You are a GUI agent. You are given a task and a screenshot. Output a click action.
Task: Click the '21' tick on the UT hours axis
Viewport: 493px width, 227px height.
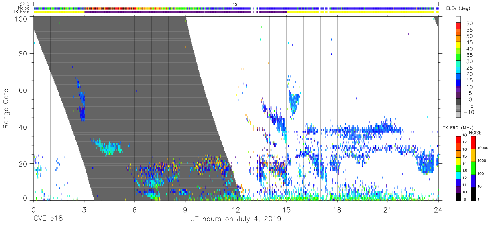click(388, 210)
